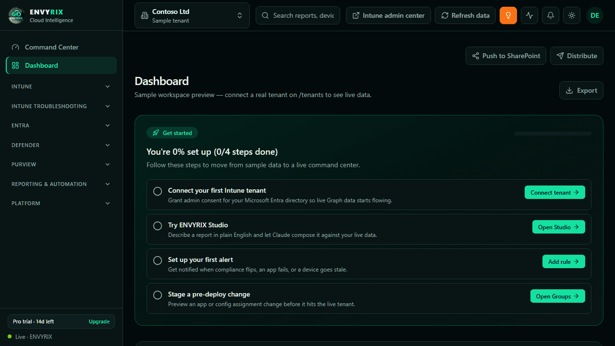Viewport: 615px width, 346px height.
Task: Click the setup progress bar
Action: [x=553, y=134]
